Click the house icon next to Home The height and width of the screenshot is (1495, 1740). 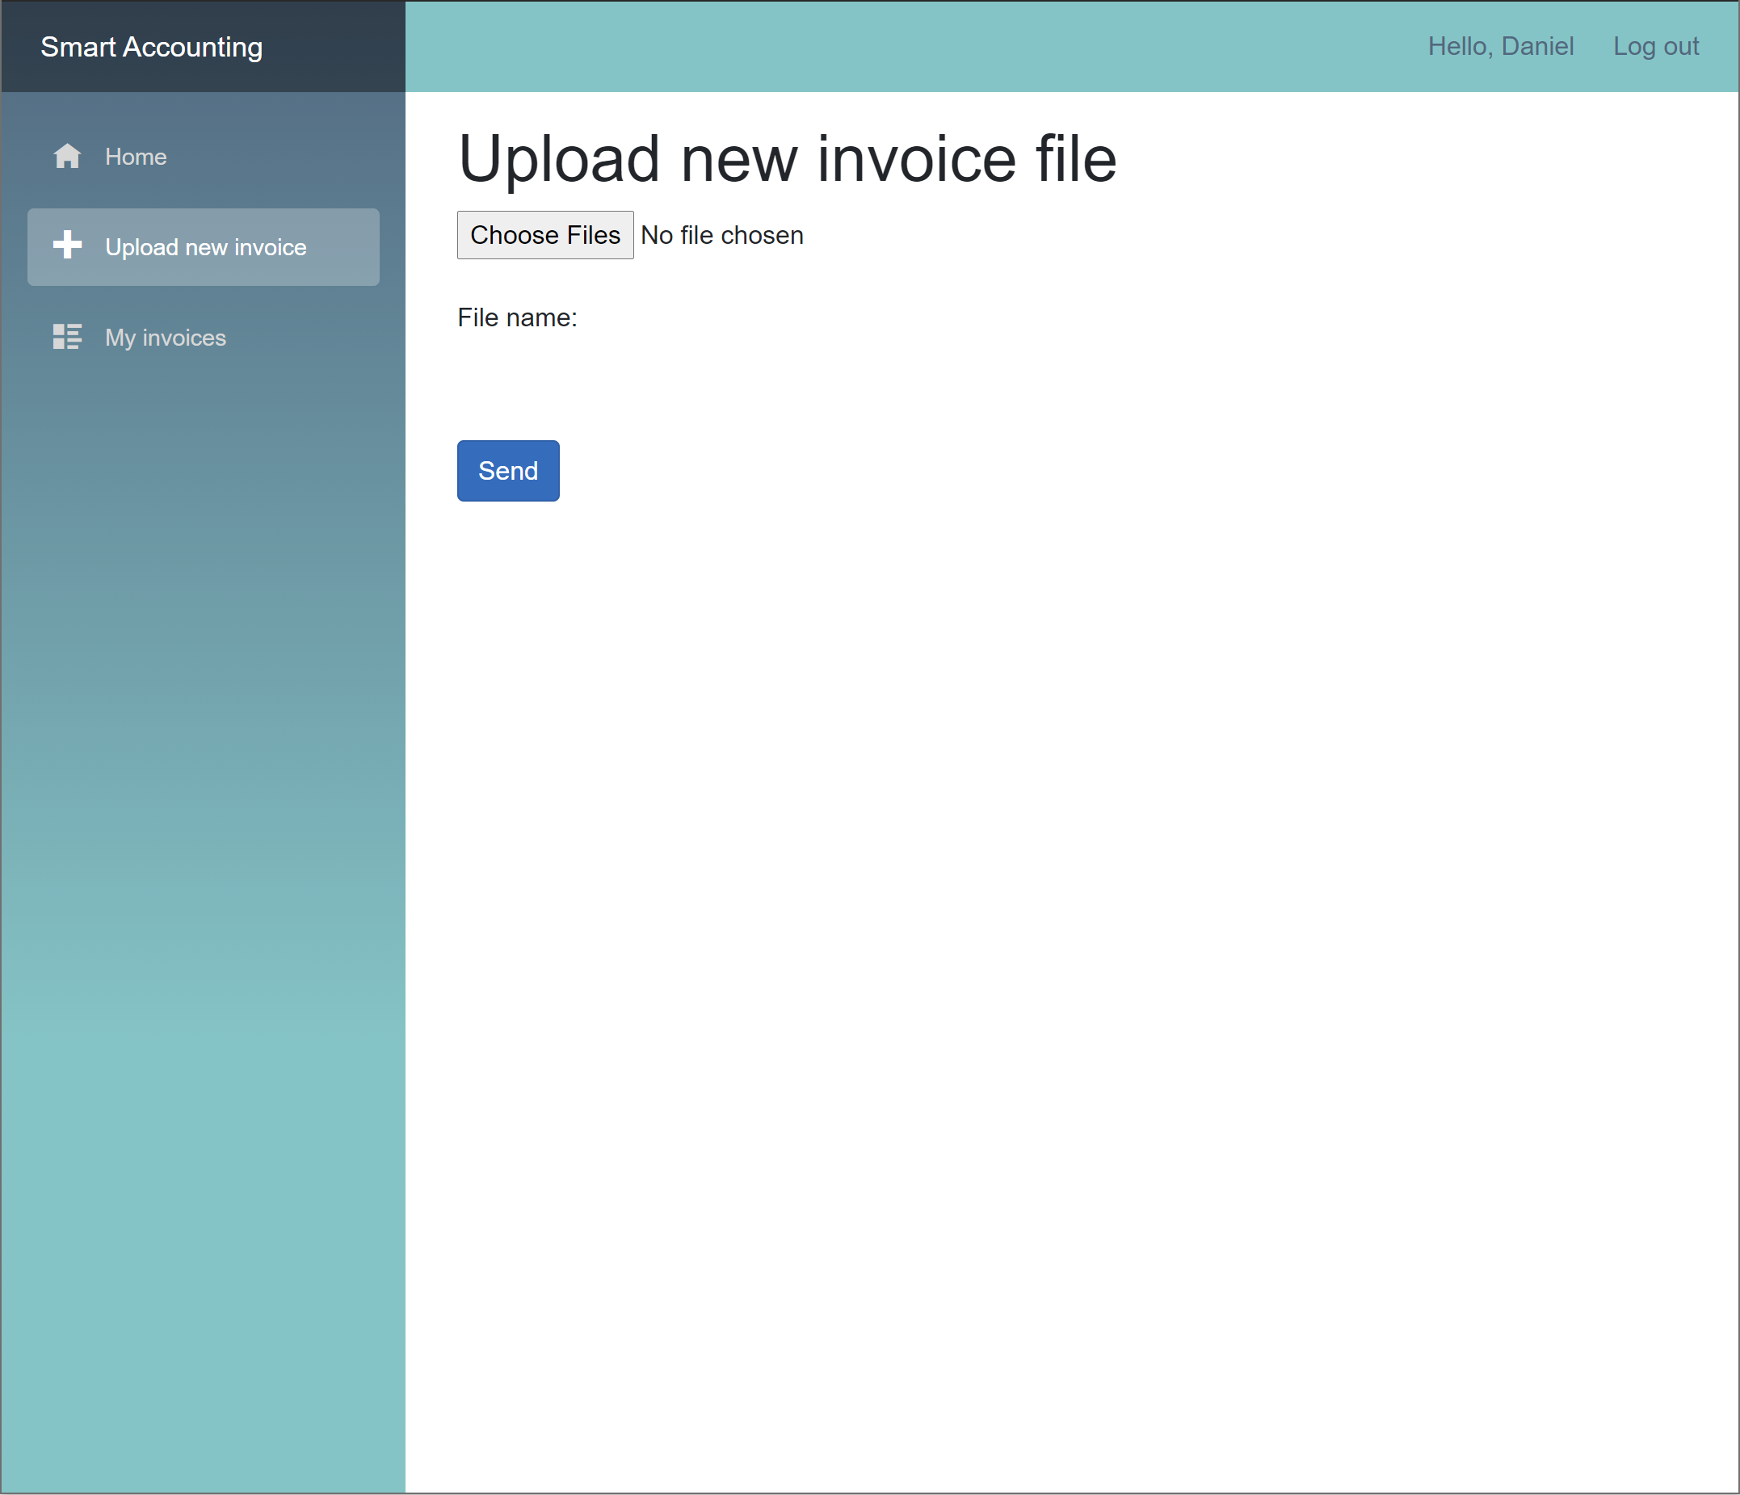[67, 156]
